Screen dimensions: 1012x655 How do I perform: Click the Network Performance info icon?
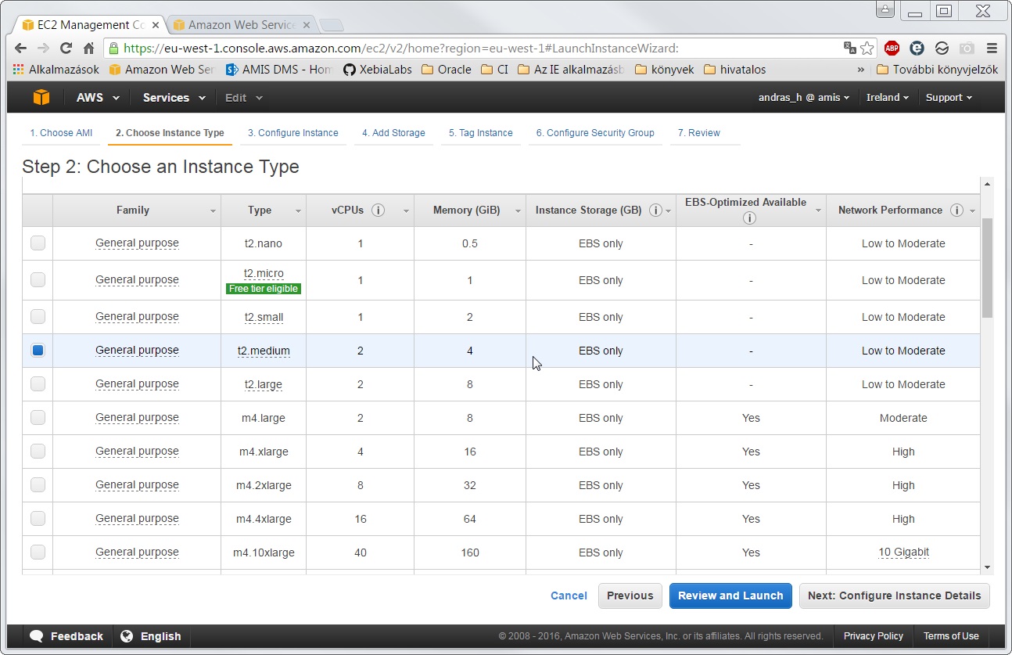(956, 211)
